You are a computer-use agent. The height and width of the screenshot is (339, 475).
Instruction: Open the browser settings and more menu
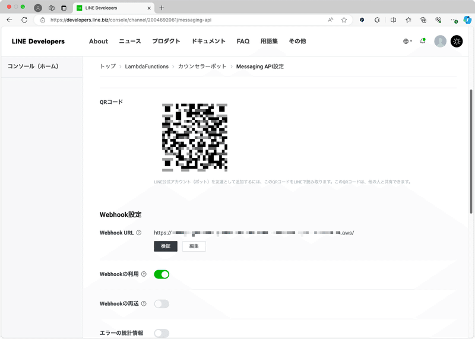454,20
